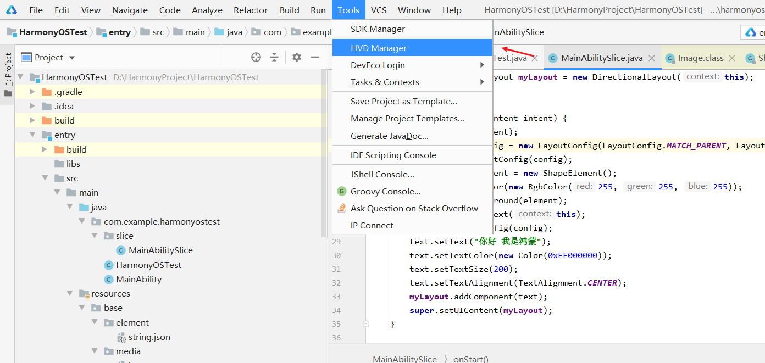This screenshot has height=363, width=765.
Task: Expand the .gradle folder
Action: [x=32, y=92]
